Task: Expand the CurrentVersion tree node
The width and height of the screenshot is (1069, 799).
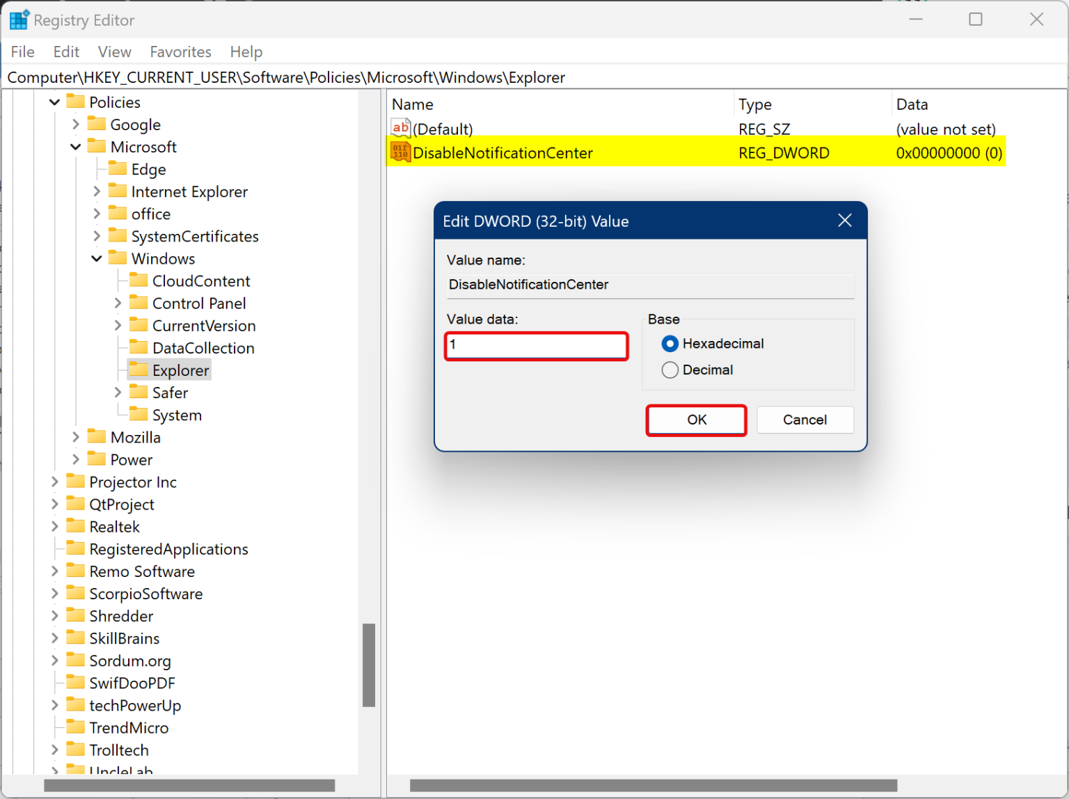Action: [x=118, y=325]
